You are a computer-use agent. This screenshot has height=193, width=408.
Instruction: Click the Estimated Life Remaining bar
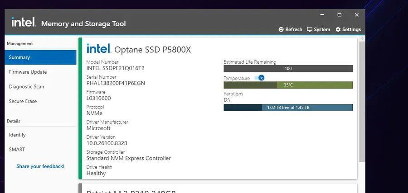tap(288, 69)
